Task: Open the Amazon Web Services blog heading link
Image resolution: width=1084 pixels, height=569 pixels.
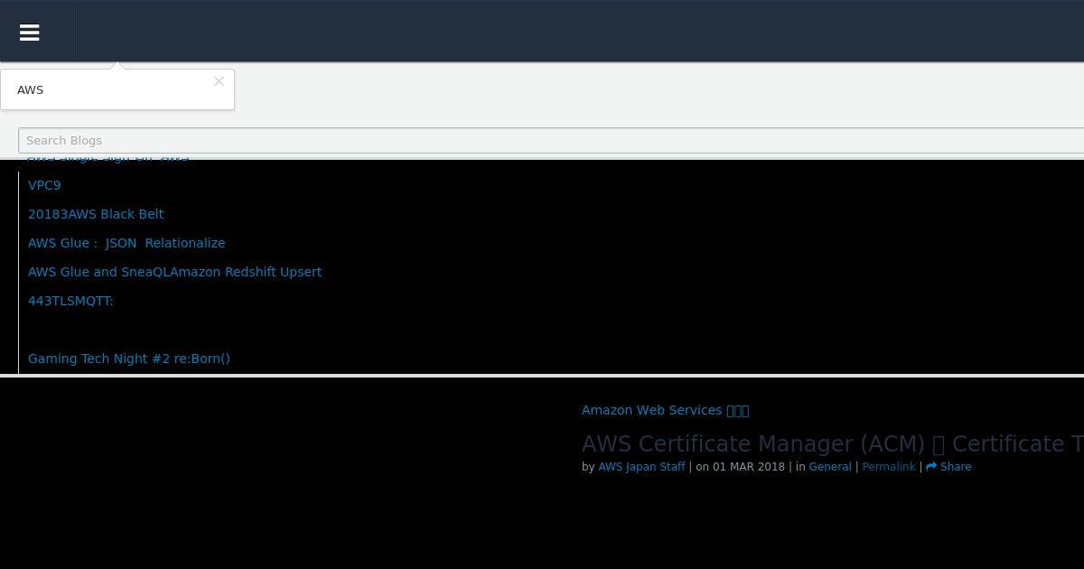Action: [665, 410]
